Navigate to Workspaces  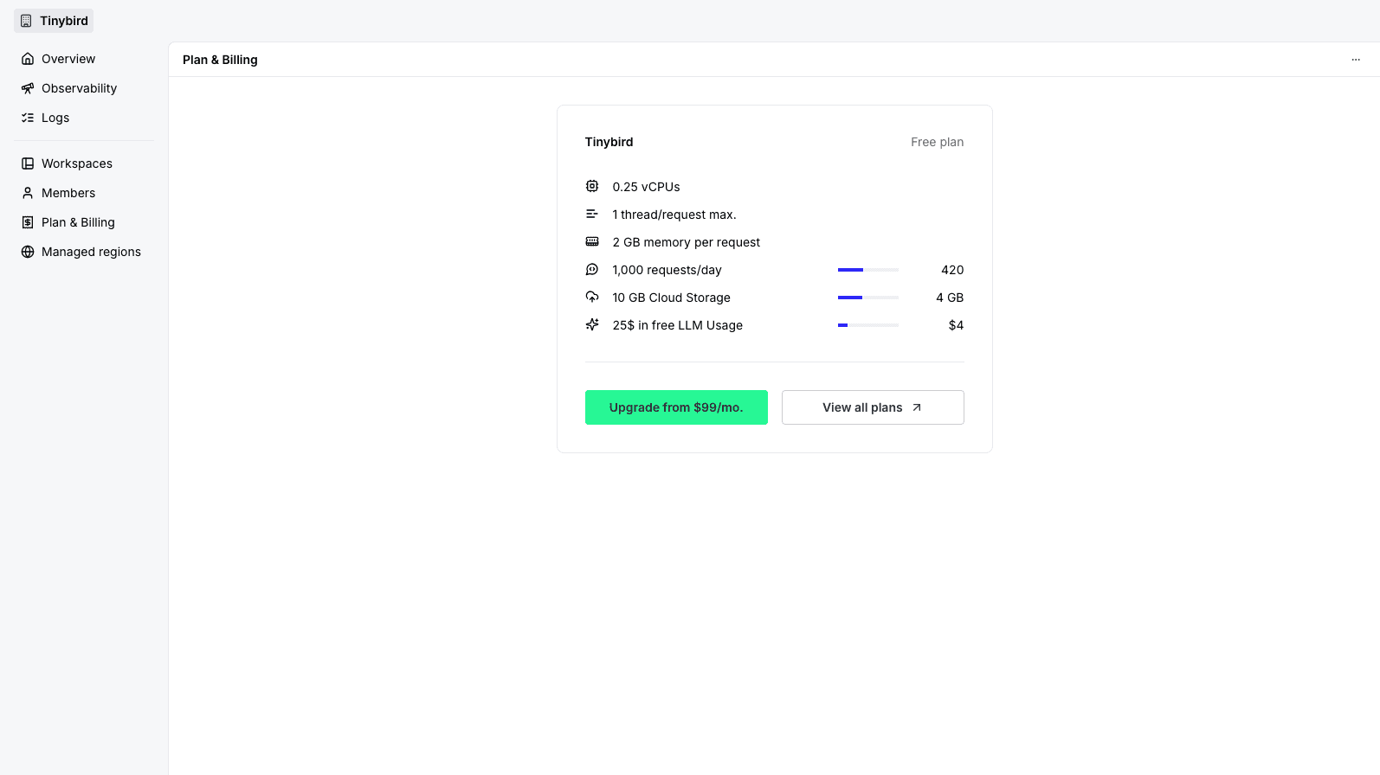pyautogui.click(x=84, y=163)
